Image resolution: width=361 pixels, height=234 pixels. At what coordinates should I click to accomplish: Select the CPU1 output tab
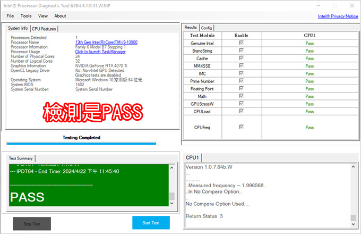click(x=193, y=158)
